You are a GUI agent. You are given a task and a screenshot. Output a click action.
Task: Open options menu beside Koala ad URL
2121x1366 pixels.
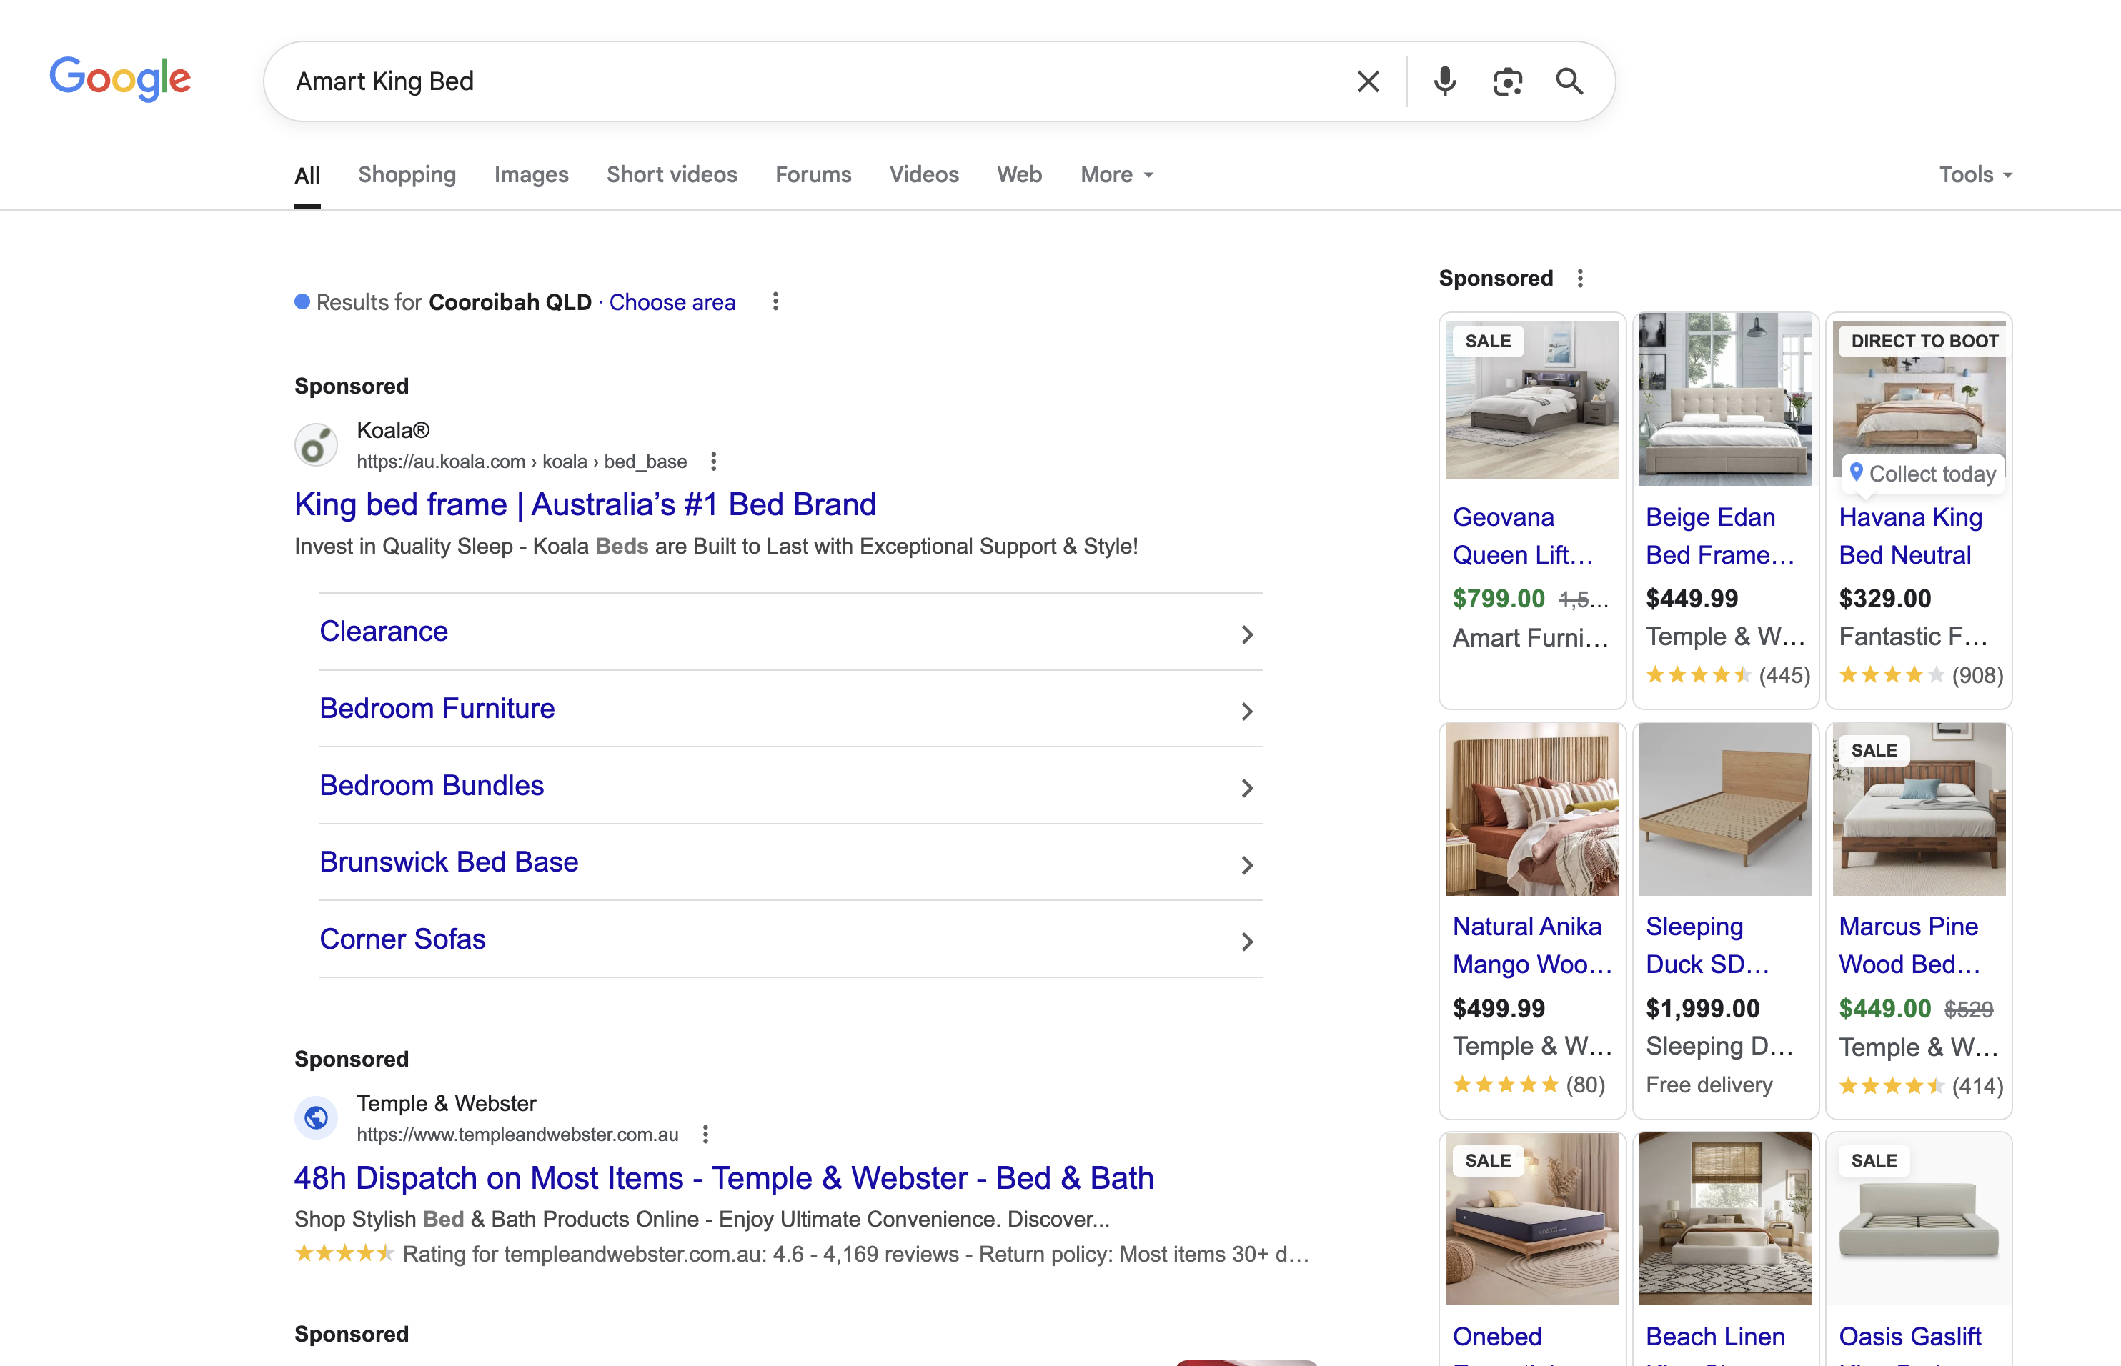coord(713,462)
